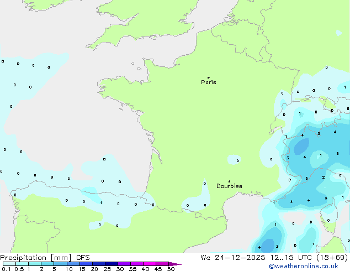
Task: Pick the 2–5 mm legend color swatch
Action: 47,264
